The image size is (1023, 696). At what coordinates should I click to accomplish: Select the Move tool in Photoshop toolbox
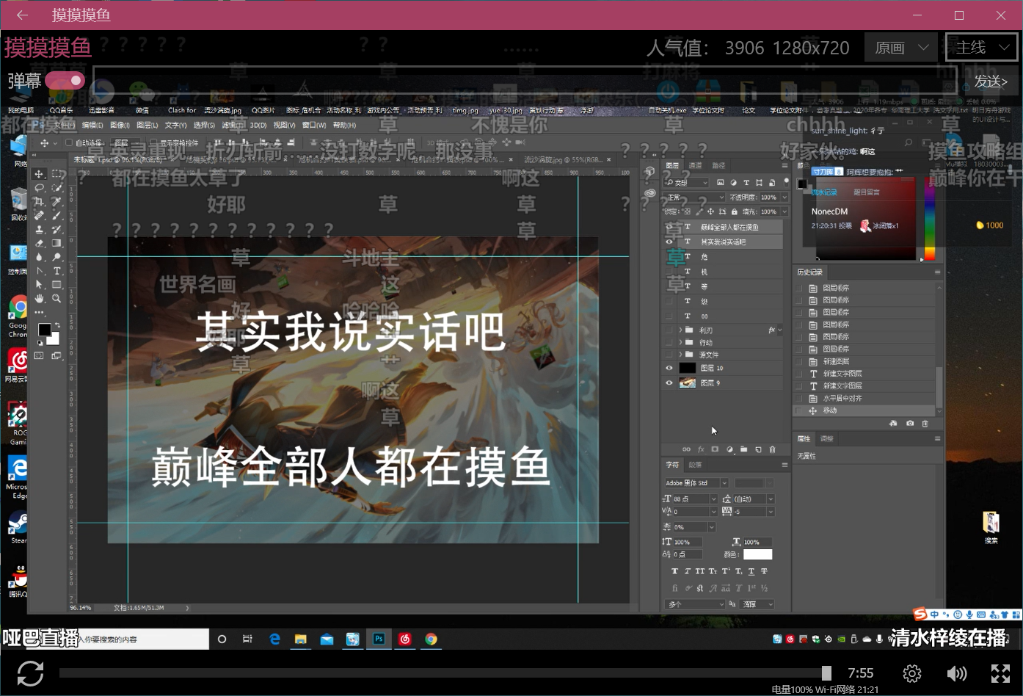(39, 174)
